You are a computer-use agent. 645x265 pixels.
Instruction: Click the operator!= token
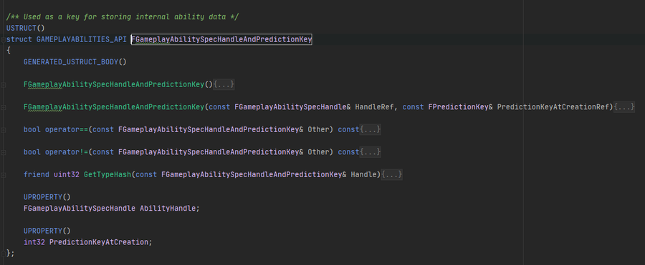(x=66, y=152)
